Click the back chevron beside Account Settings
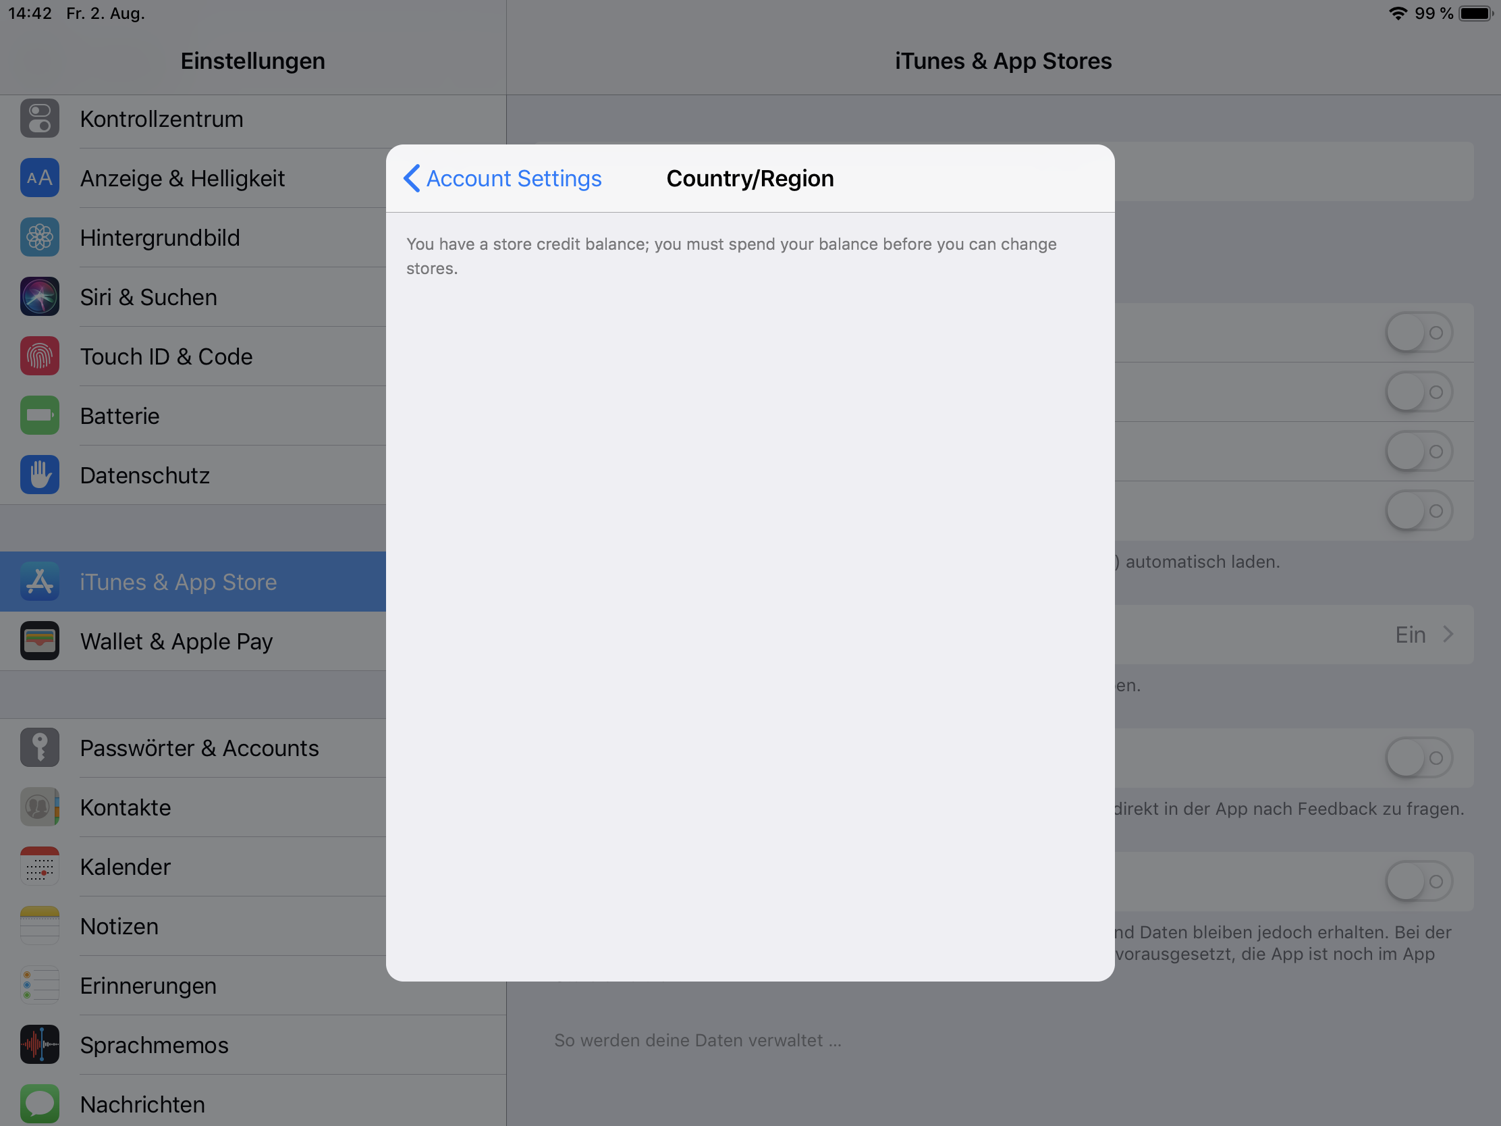The width and height of the screenshot is (1501, 1126). (411, 178)
